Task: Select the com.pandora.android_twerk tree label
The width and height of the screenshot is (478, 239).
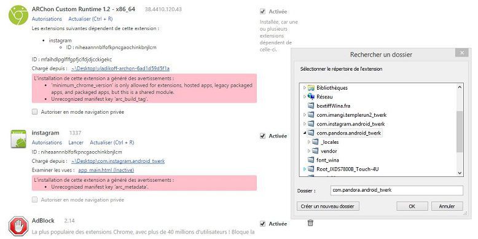Action: coord(349,133)
